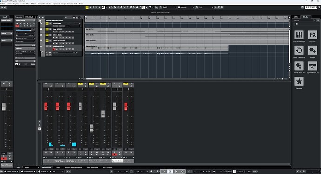
Task: Adjust the Ritten Sinth channel fader
Action: pyautogui.click(x=92, y=128)
